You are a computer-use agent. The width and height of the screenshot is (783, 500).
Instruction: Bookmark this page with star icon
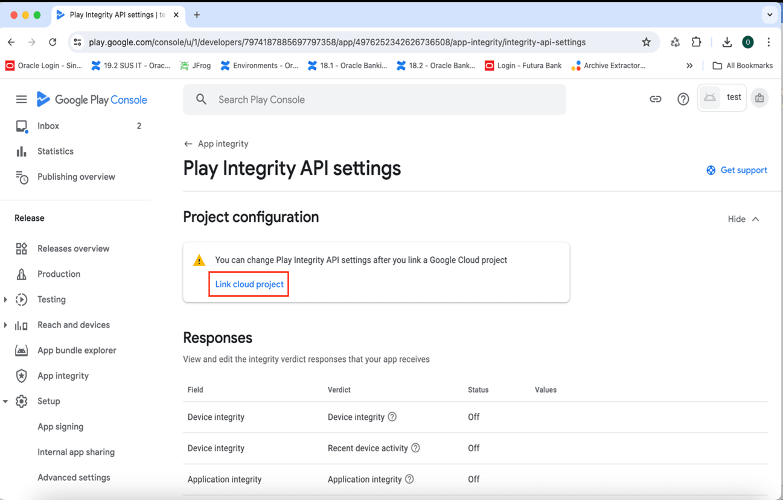click(646, 42)
